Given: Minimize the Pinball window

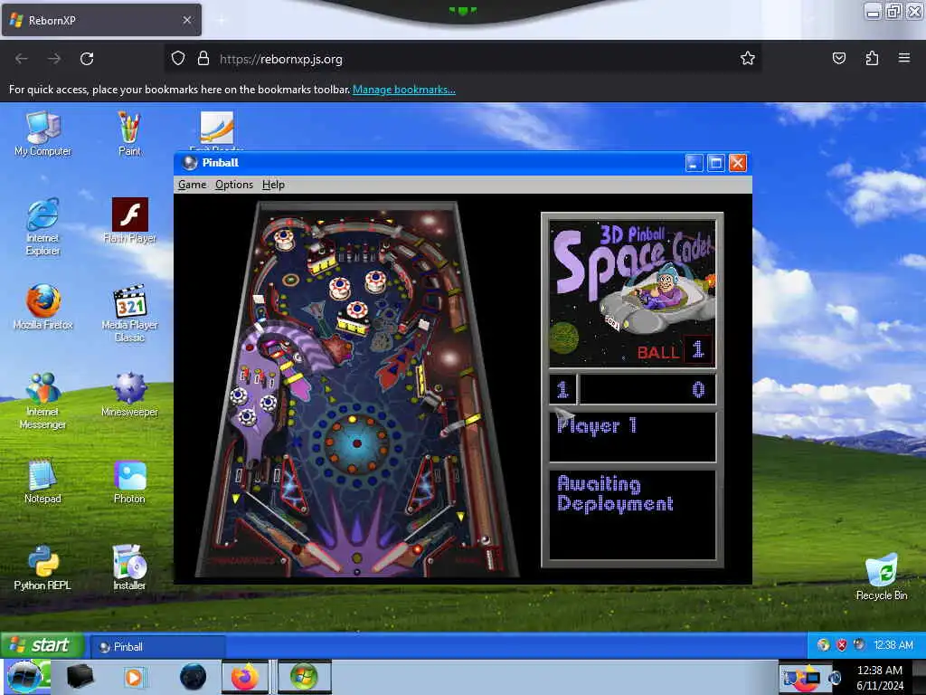Looking at the screenshot, I should (694, 163).
